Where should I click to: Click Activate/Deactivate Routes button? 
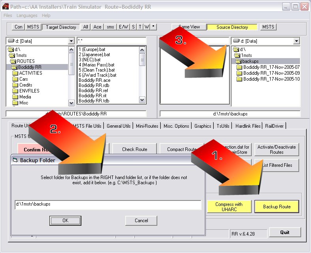coord(277,149)
